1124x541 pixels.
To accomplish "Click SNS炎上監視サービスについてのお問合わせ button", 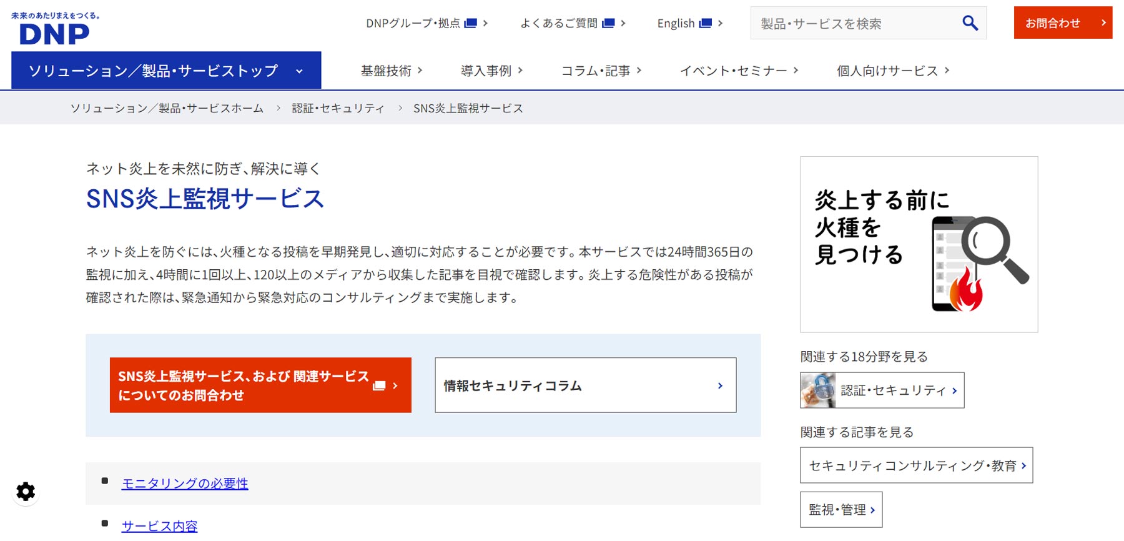I will coord(260,385).
